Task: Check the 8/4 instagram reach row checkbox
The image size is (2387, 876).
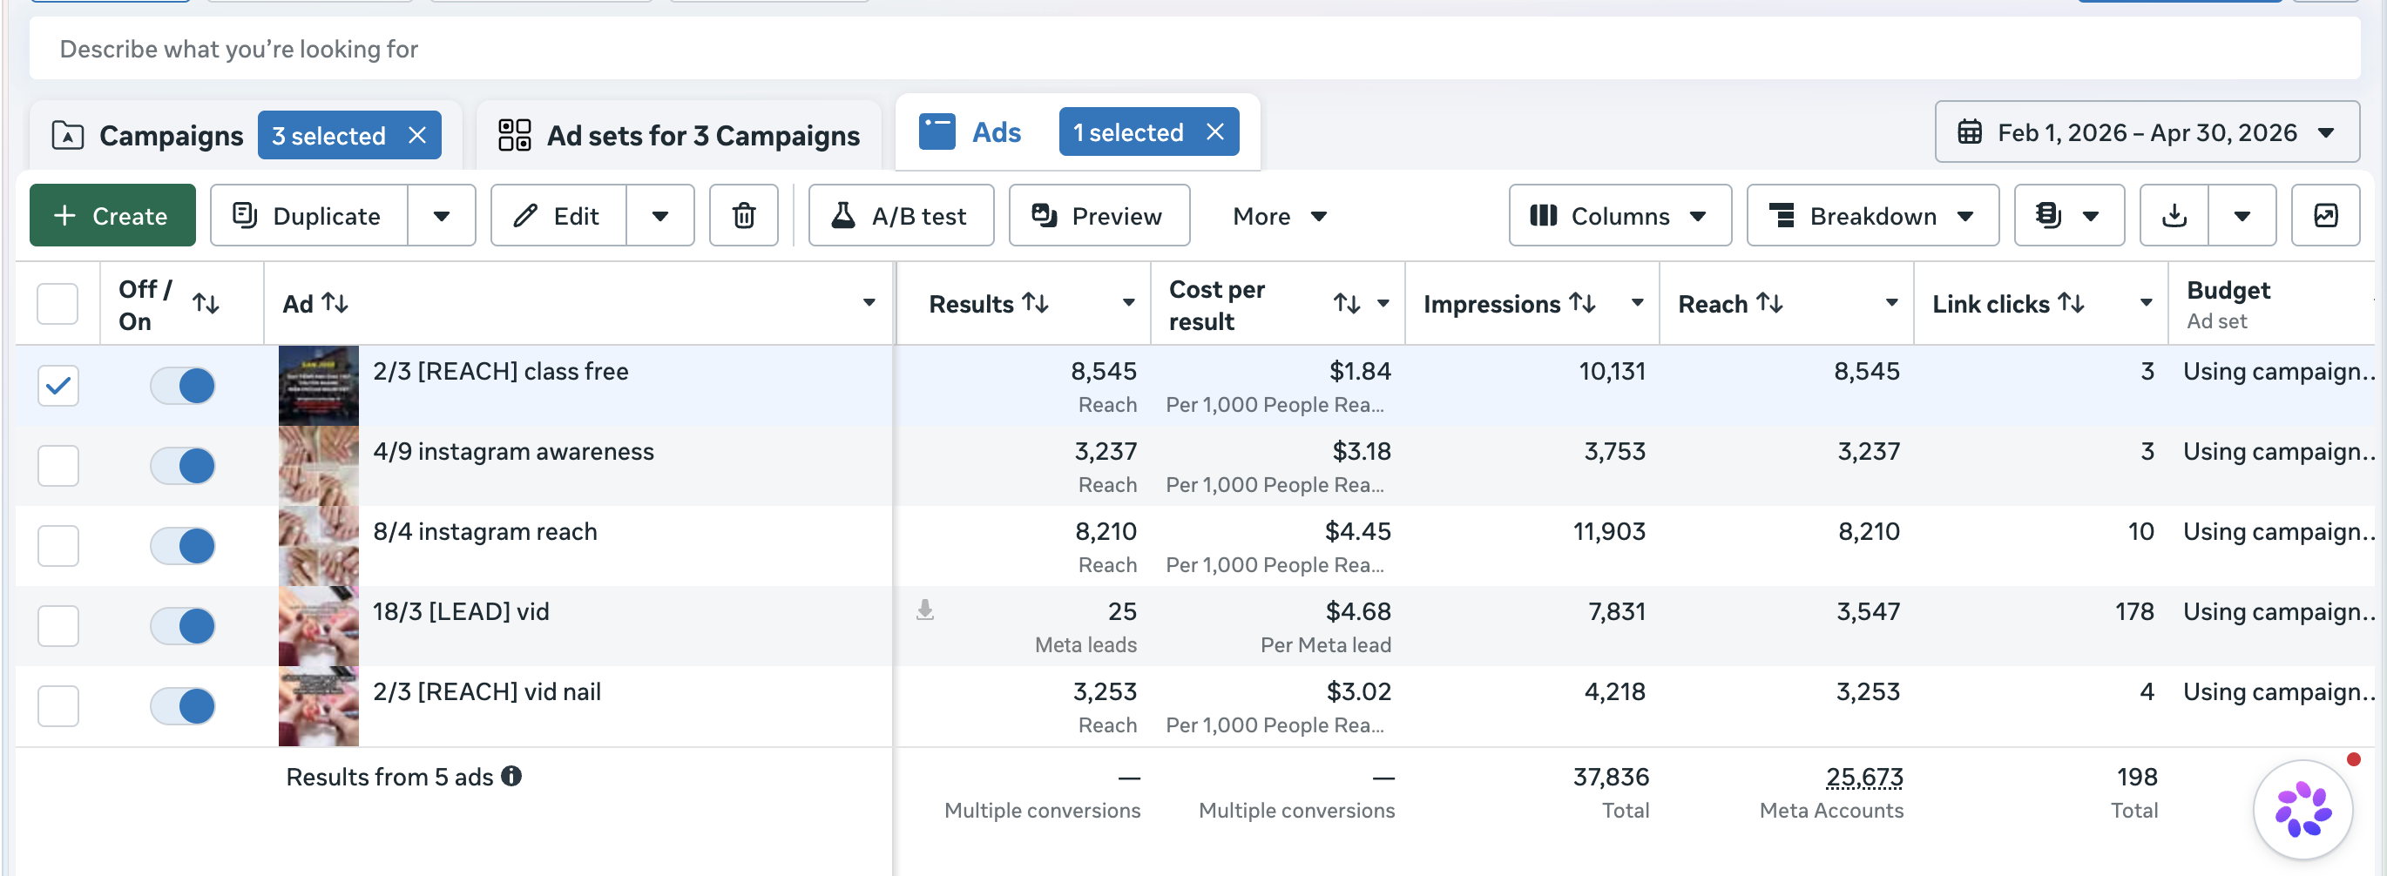Action: point(57,545)
